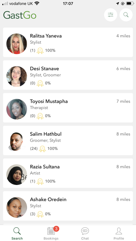Switch to the Chat tab
136x241 pixels.
(85, 234)
